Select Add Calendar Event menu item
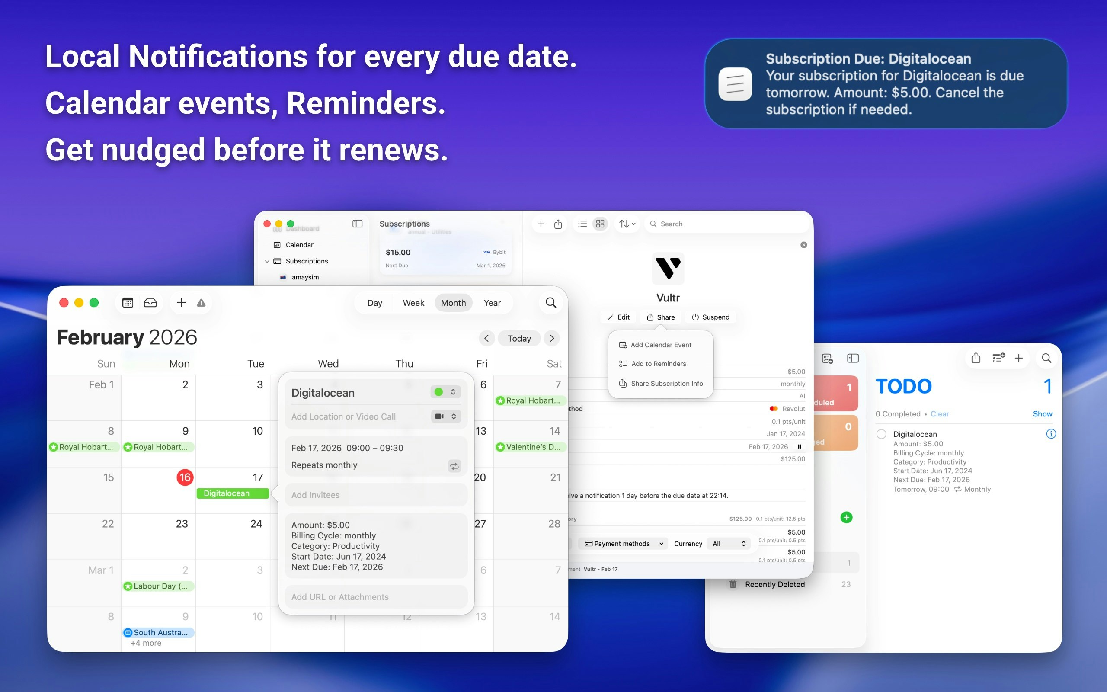1107x692 pixels. coord(661,345)
